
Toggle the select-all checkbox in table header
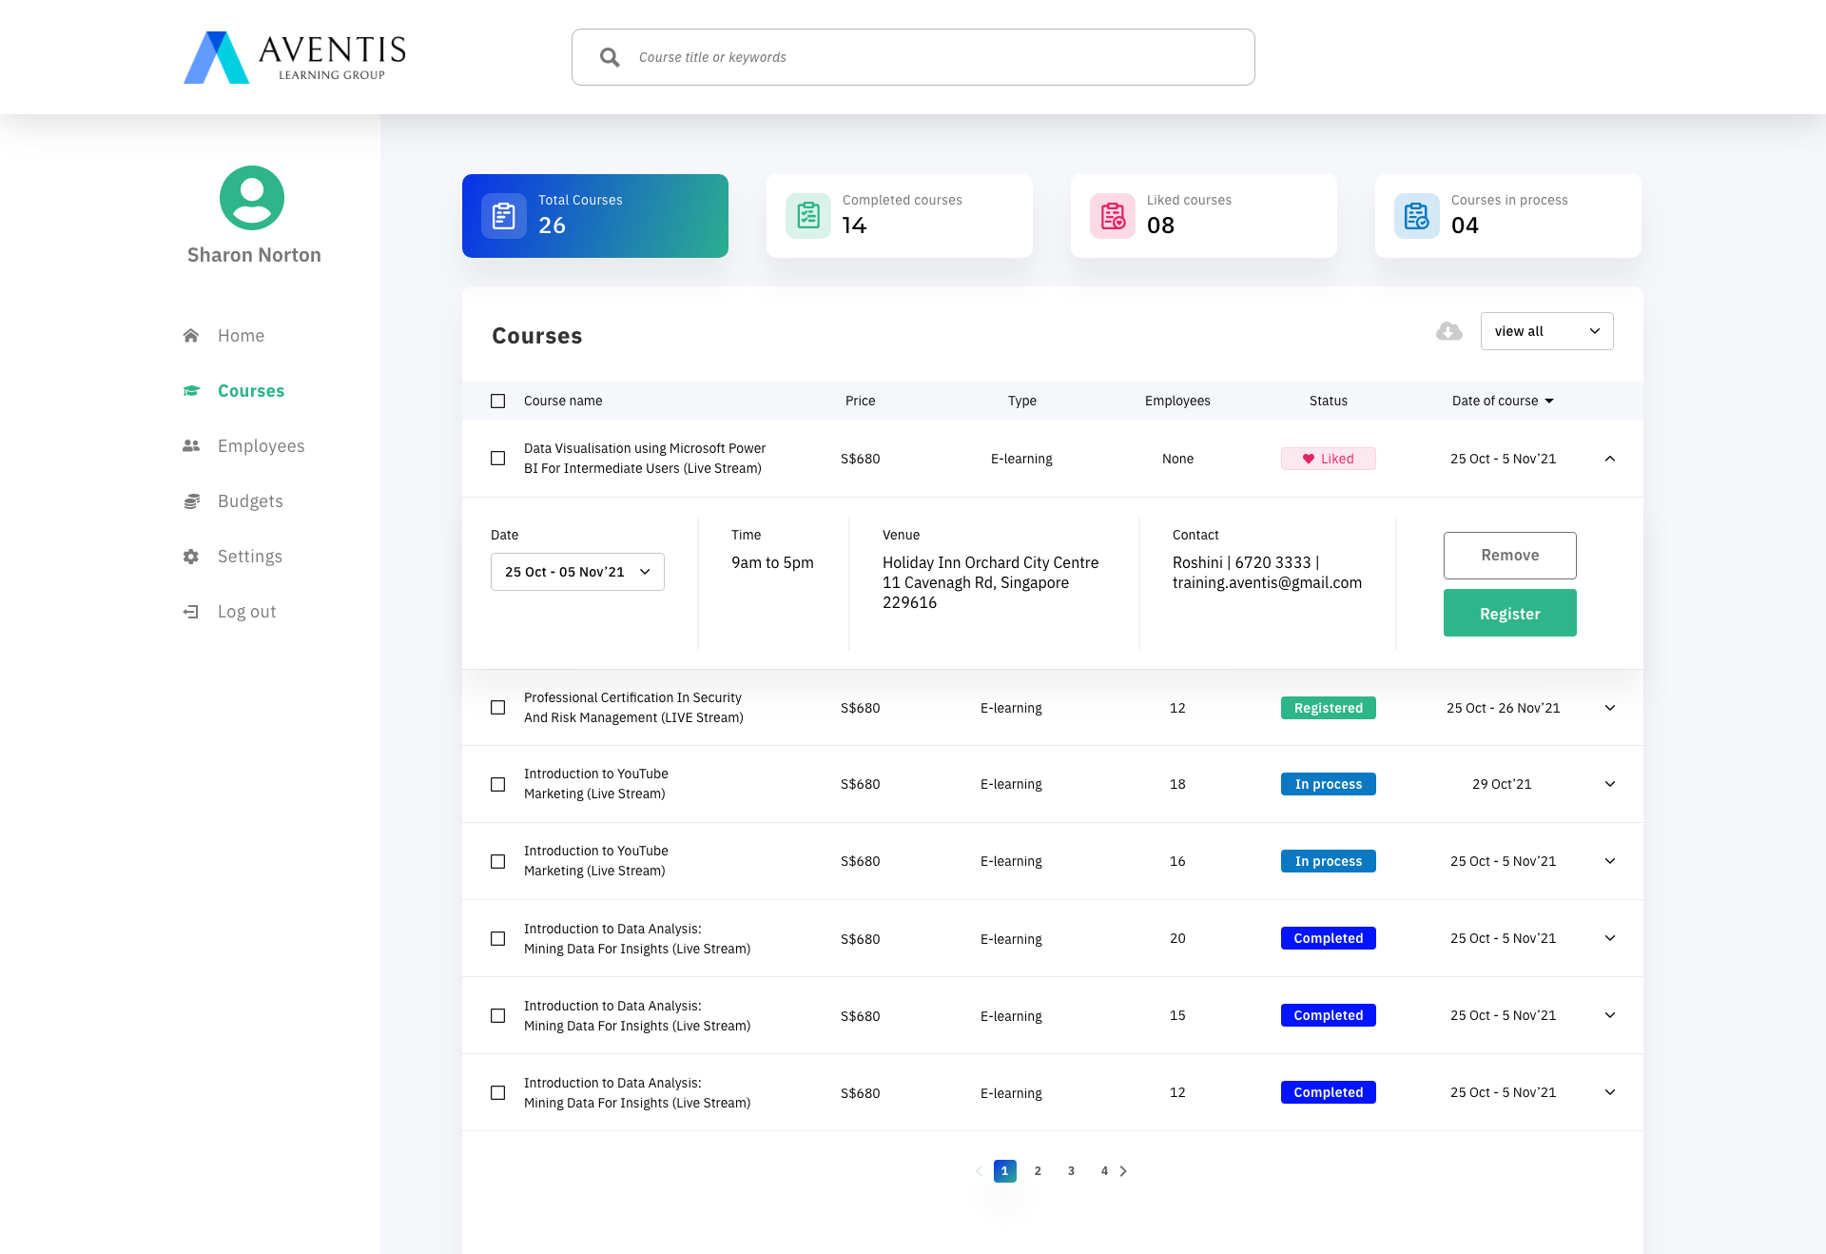pyautogui.click(x=497, y=401)
